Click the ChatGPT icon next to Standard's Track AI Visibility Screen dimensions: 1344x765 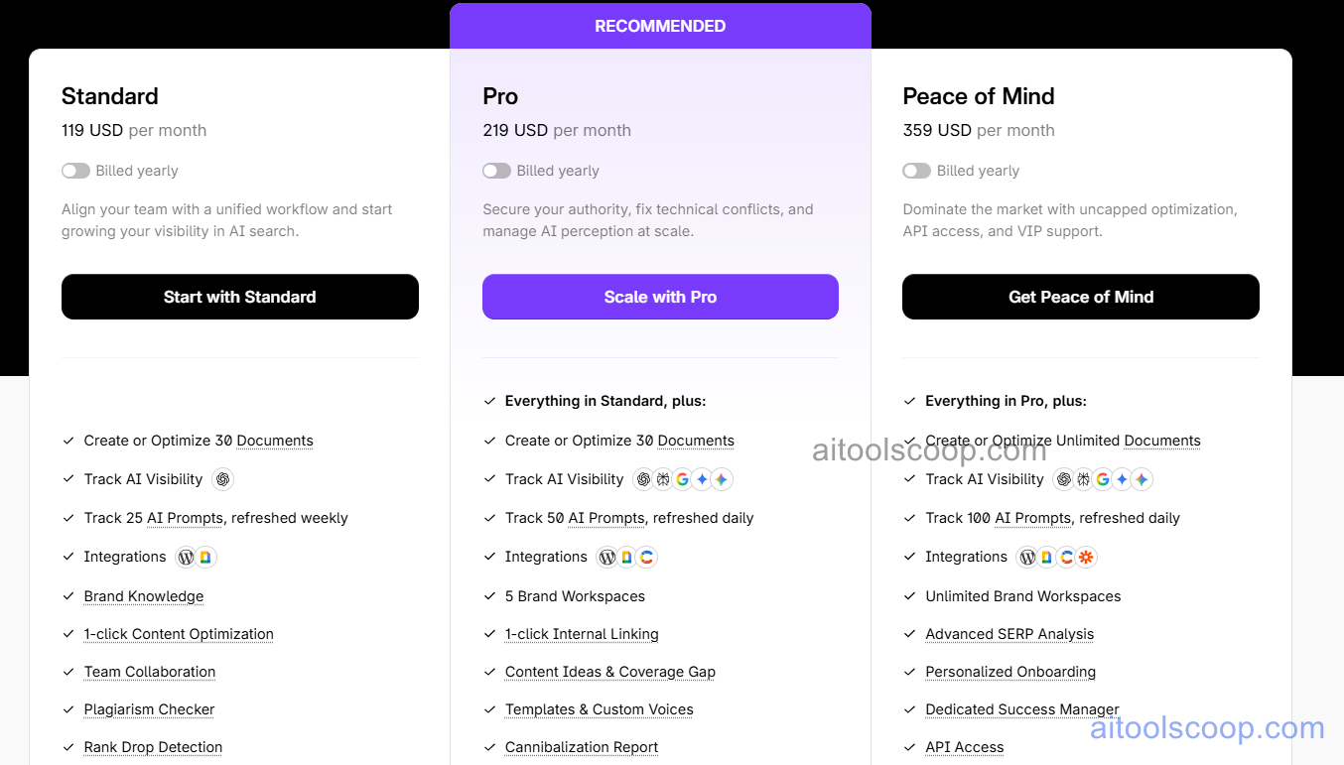(222, 479)
